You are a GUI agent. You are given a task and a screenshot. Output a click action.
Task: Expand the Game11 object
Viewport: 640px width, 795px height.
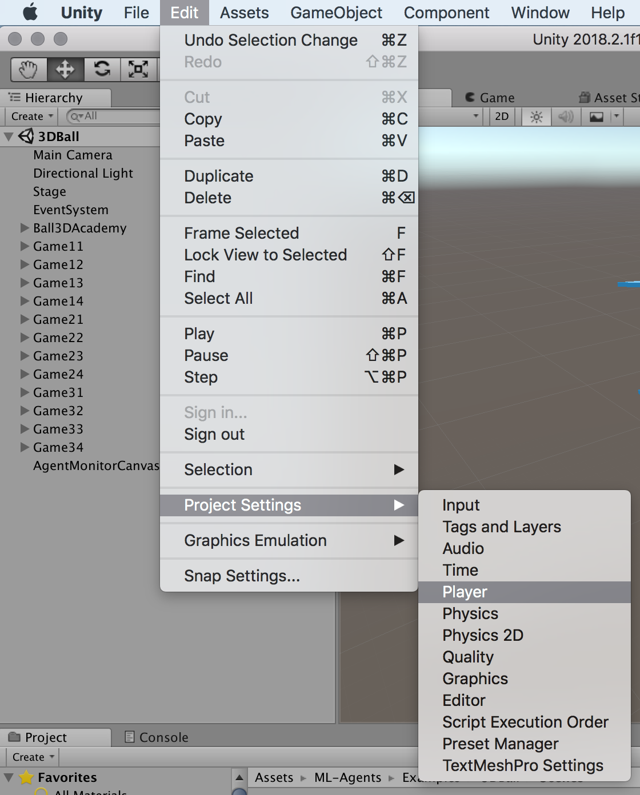pyautogui.click(x=25, y=246)
